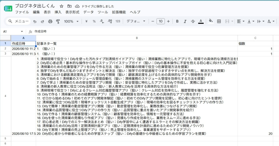Screen dimensions: 279x146
Task: Open the 拡張機能 menu
Action: (119, 12)
